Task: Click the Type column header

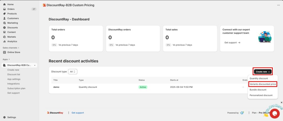Action: [81, 80]
